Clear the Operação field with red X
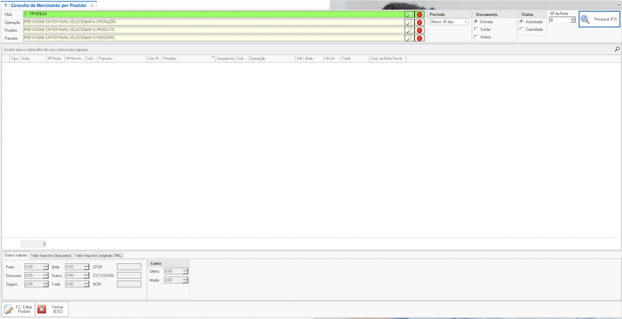 (419, 23)
